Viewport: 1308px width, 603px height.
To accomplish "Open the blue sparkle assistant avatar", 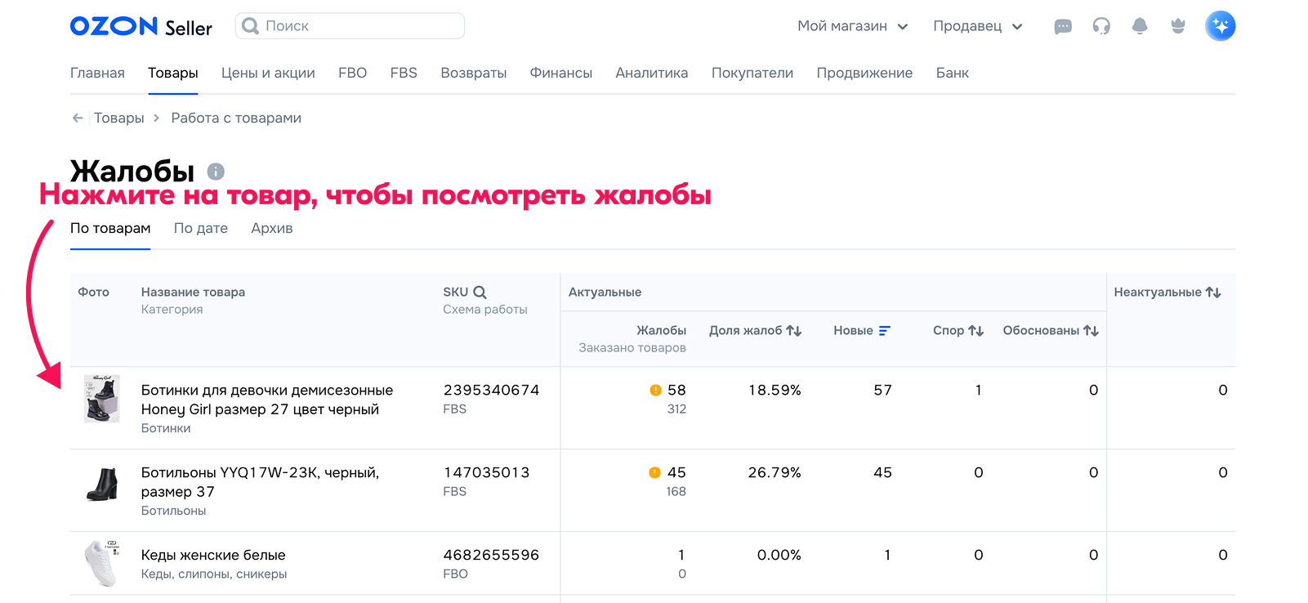I will (1221, 26).
